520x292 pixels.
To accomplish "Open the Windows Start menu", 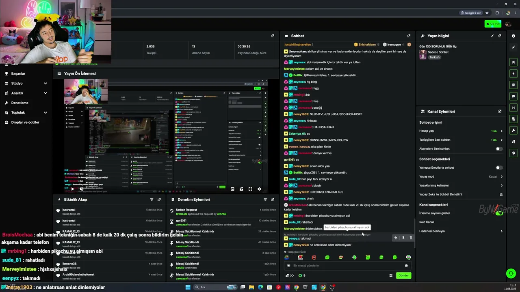I will point(188,287).
